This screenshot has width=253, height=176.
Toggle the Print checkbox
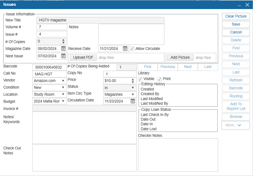pos(160,79)
